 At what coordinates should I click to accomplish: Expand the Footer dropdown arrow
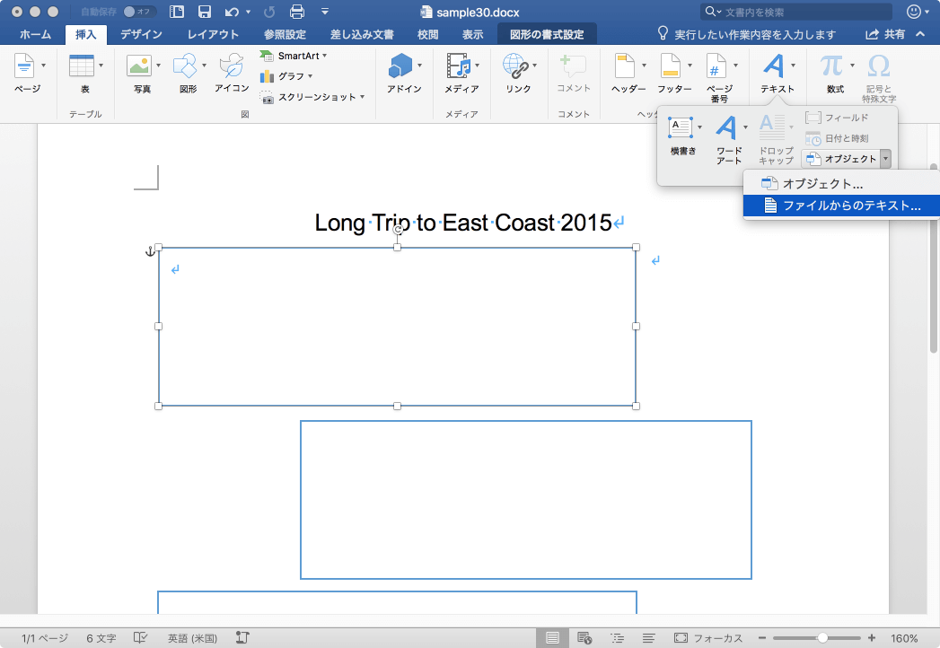[x=690, y=65]
